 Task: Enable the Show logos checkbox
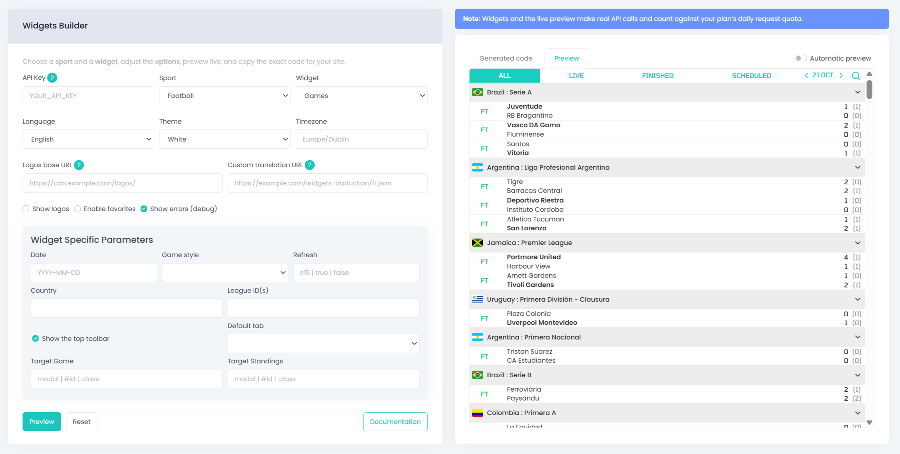pyautogui.click(x=26, y=209)
